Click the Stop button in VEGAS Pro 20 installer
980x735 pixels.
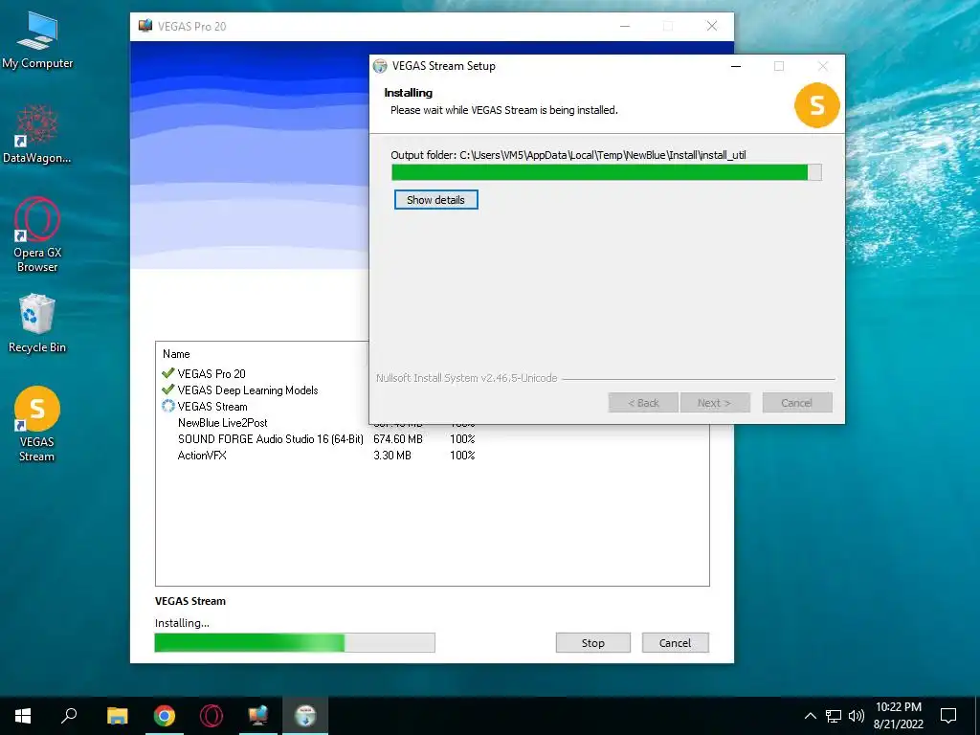[x=593, y=642]
